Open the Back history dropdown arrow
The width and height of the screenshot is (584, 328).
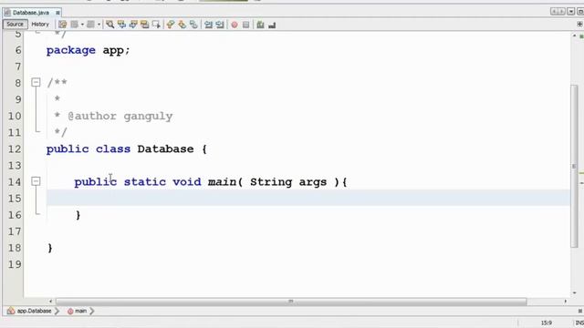click(x=82, y=25)
